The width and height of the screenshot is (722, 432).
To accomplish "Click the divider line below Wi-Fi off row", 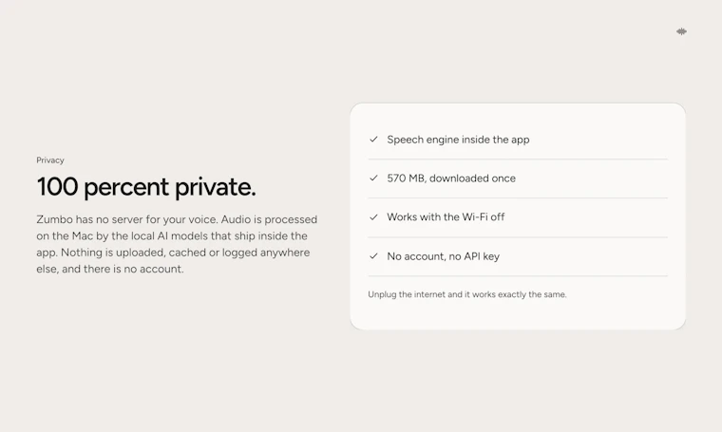I will 518,237.
